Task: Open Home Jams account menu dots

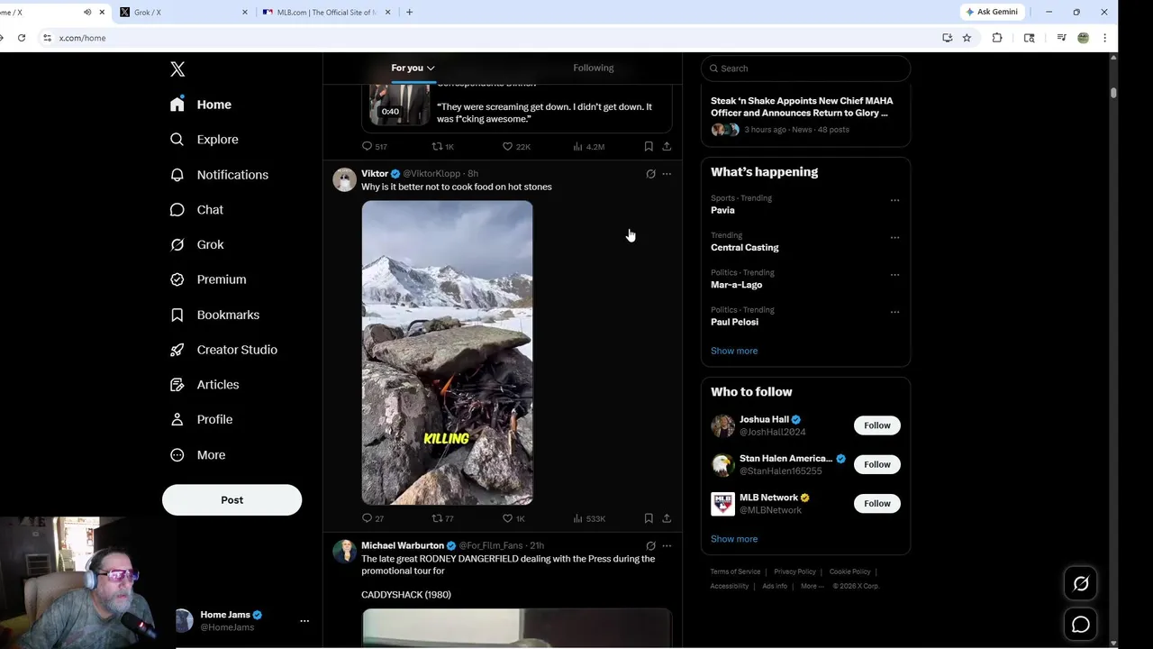Action: (x=304, y=621)
